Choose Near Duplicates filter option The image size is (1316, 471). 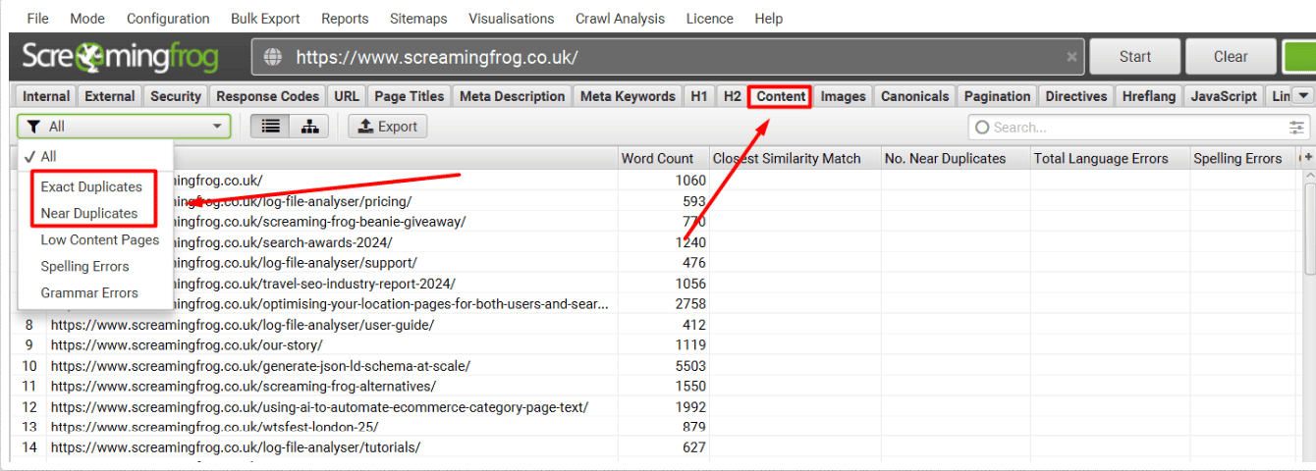pyautogui.click(x=89, y=213)
